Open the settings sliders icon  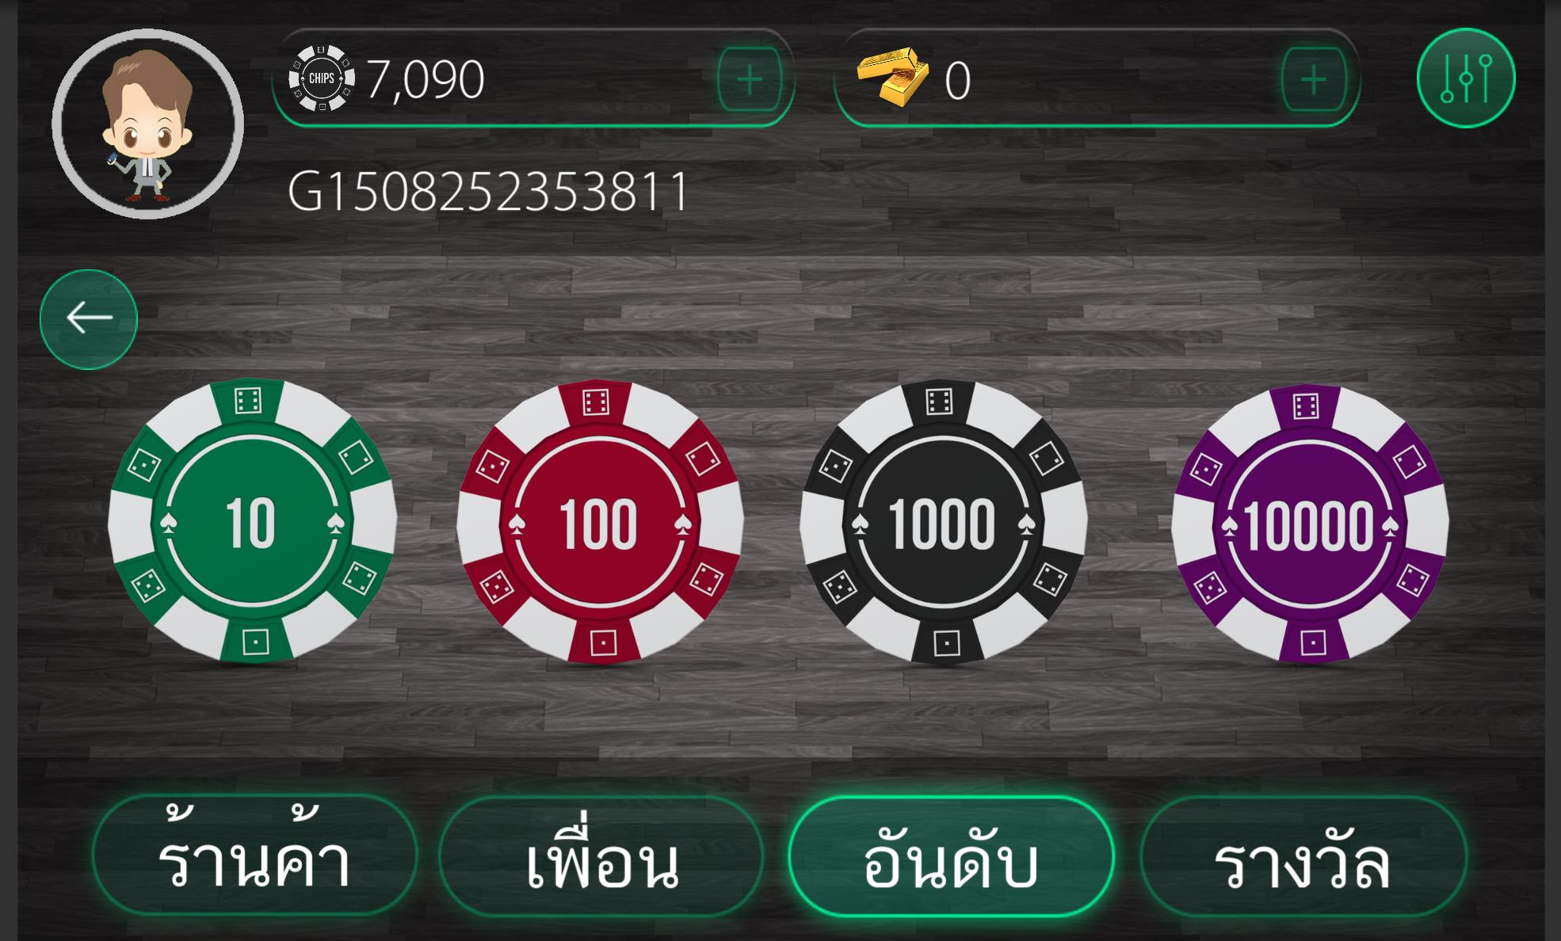1466,78
